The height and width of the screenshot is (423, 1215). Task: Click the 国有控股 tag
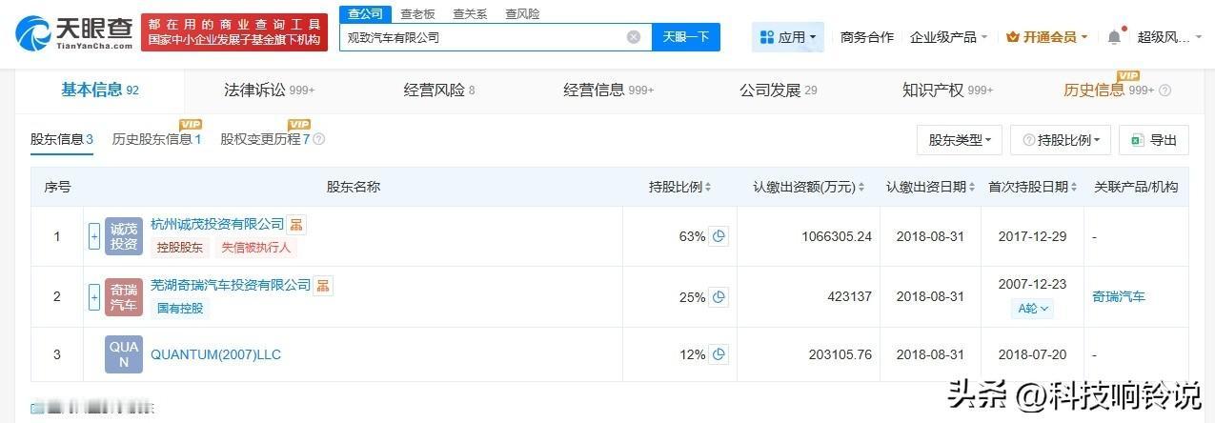178,308
